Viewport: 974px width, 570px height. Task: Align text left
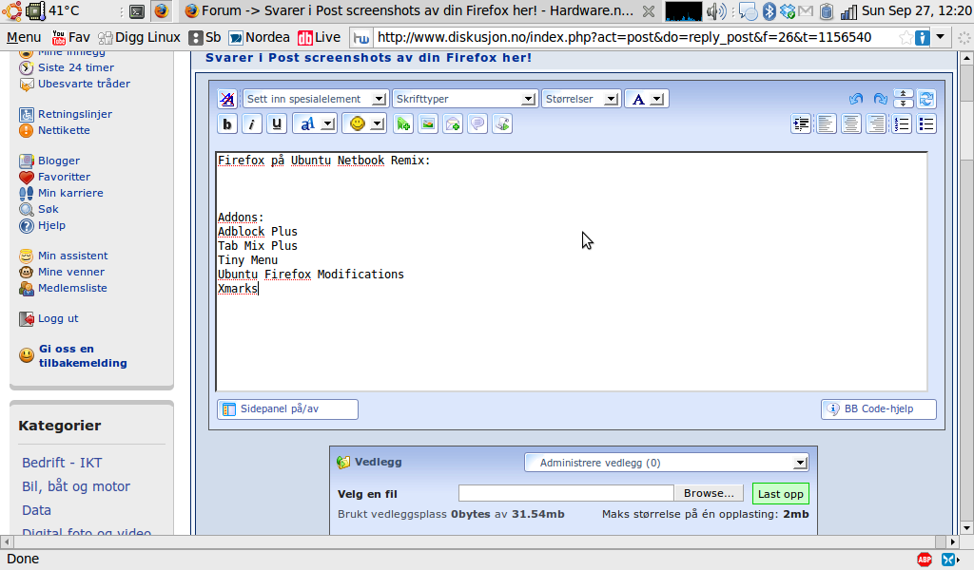click(x=827, y=124)
